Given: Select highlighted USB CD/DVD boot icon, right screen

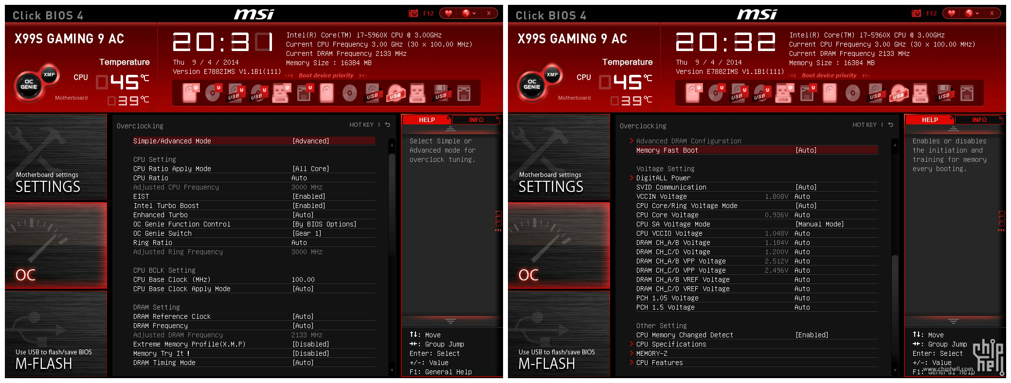Looking at the screenshot, I should 898,93.
